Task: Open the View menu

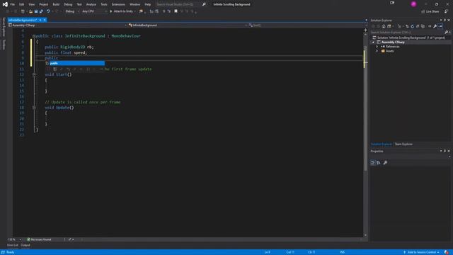Action: click(31, 4)
